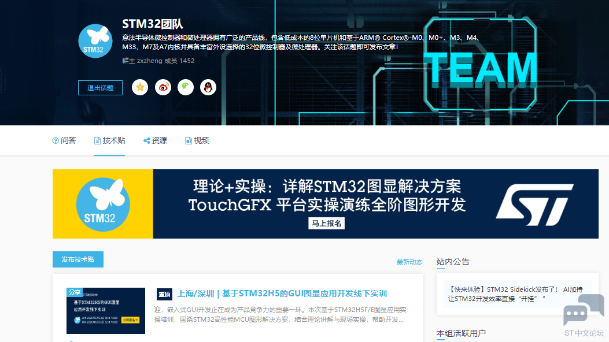Click the 最新动态 link
This screenshot has height=342, width=609.
(x=409, y=262)
